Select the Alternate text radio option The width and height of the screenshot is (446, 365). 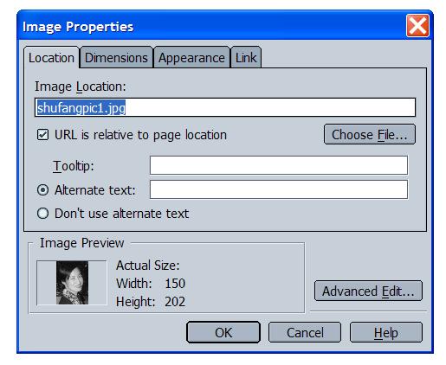42,190
